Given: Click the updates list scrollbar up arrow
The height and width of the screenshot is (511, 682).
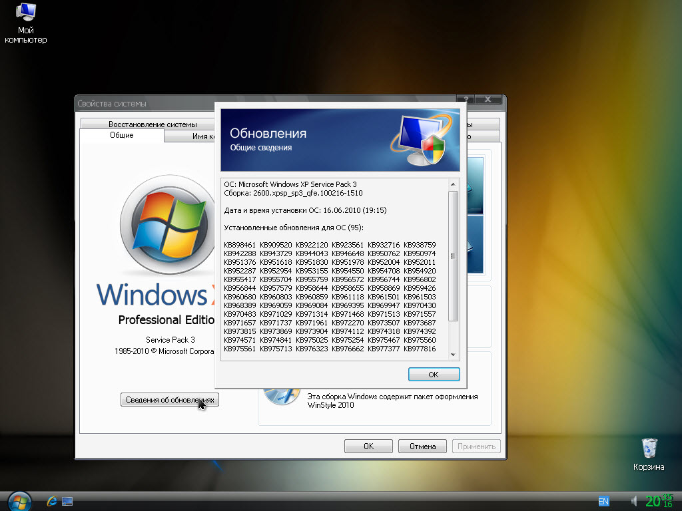Looking at the screenshot, I should 453,185.
